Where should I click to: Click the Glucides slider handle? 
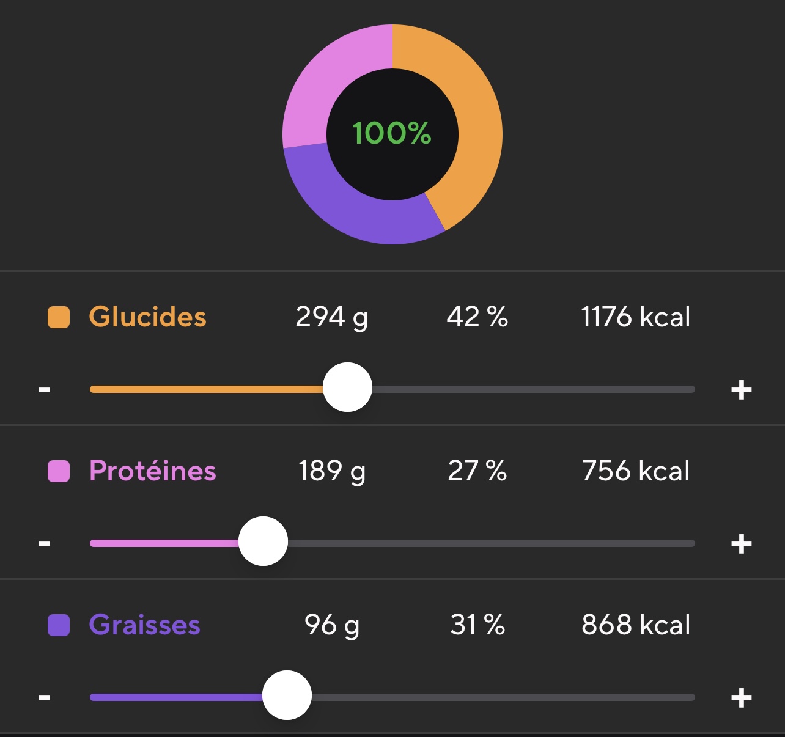347,387
